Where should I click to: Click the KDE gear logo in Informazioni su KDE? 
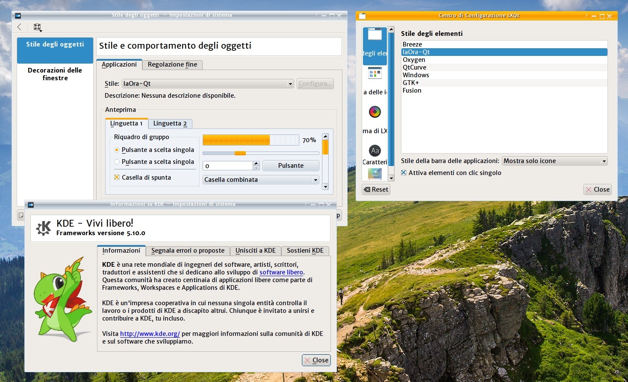[x=44, y=228]
